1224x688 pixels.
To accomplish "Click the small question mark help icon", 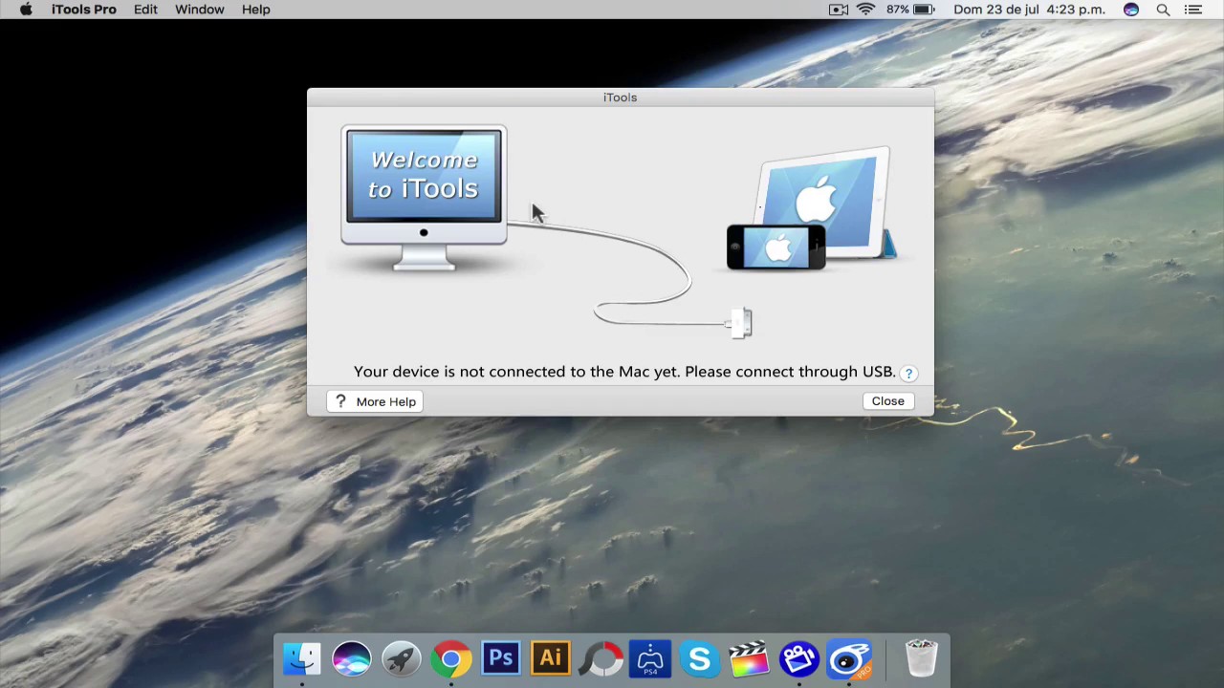I will coord(908,373).
